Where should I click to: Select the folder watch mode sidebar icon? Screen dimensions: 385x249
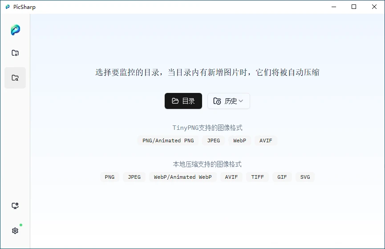click(x=15, y=78)
